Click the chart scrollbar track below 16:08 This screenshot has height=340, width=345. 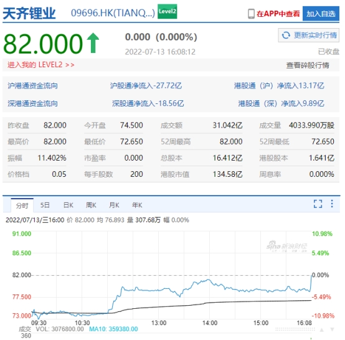click(x=295, y=329)
